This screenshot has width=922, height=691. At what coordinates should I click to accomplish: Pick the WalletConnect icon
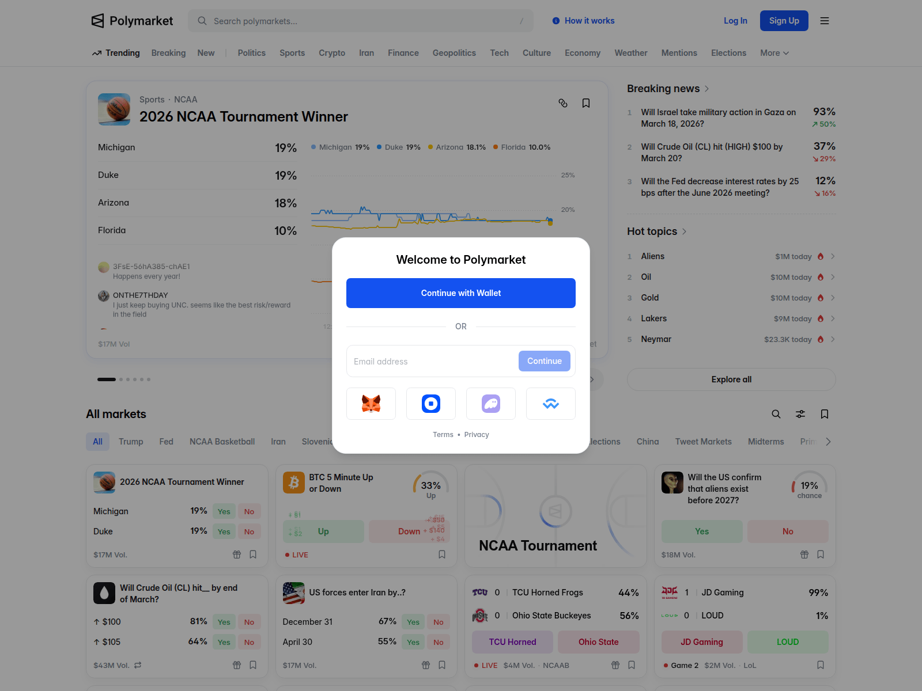[x=550, y=404]
